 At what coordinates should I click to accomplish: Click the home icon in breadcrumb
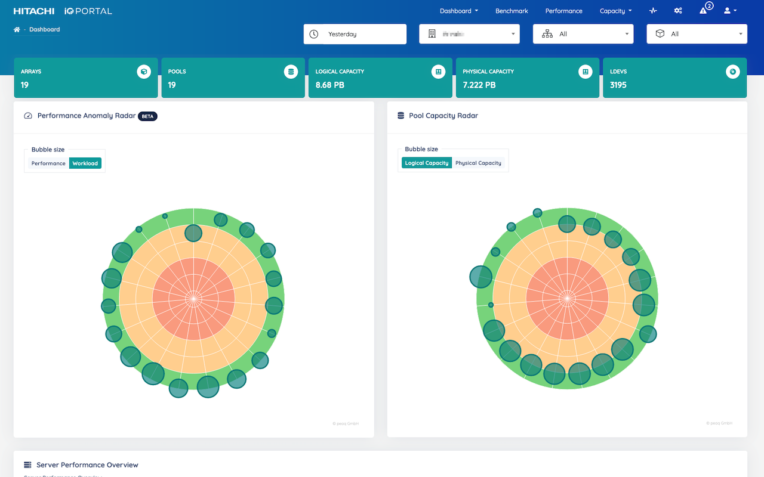point(17,30)
